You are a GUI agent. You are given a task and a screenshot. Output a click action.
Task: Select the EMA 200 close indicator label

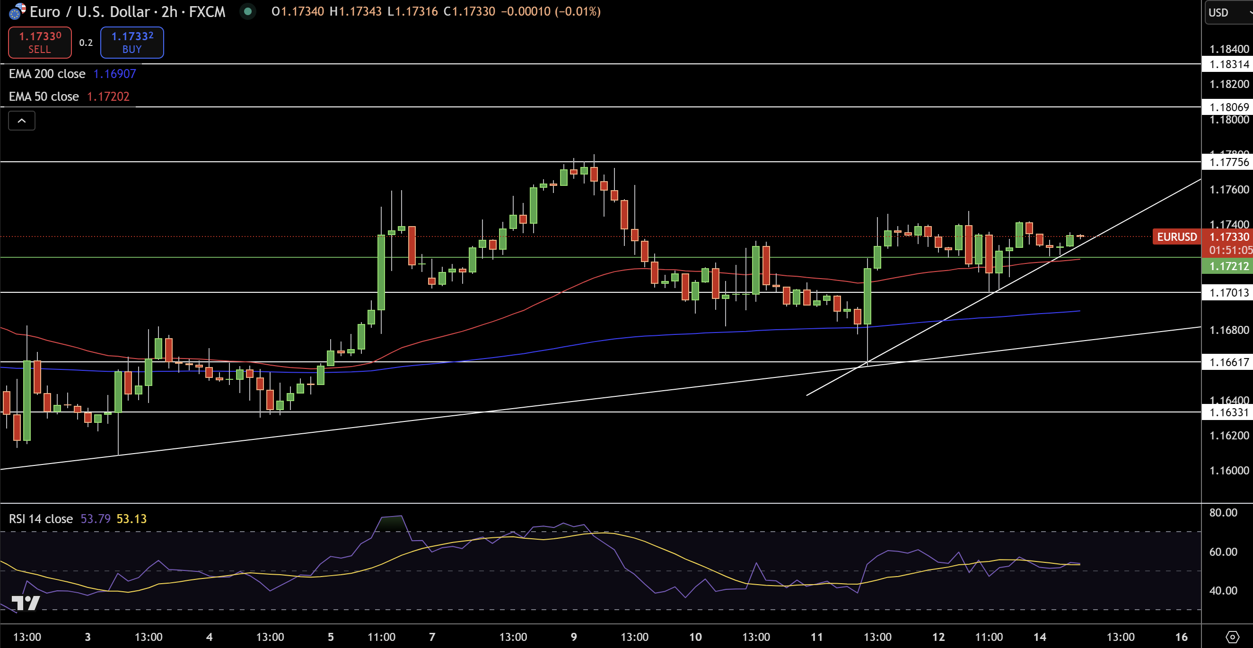click(x=47, y=74)
